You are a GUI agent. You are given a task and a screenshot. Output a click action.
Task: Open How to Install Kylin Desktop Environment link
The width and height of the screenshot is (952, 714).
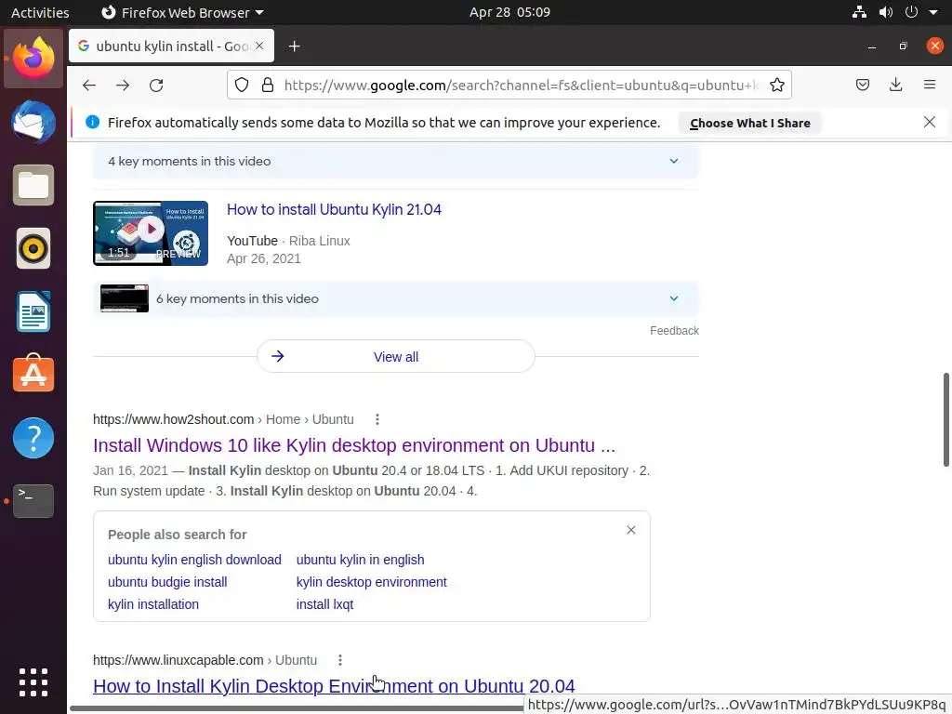334,686
